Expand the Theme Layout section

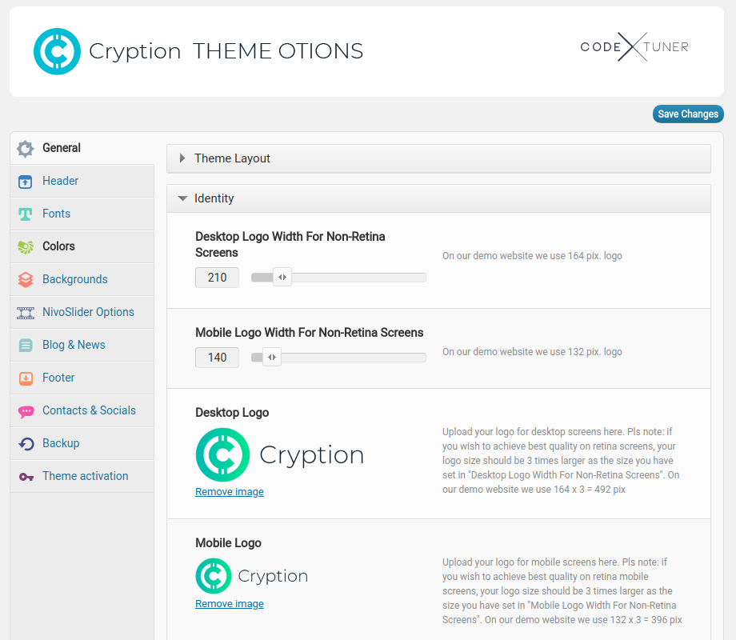[x=232, y=158]
